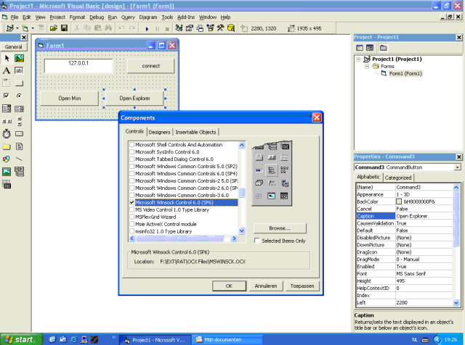Open the Project menu
The width and height of the screenshot is (465, 345).
(x=57, y=17)
